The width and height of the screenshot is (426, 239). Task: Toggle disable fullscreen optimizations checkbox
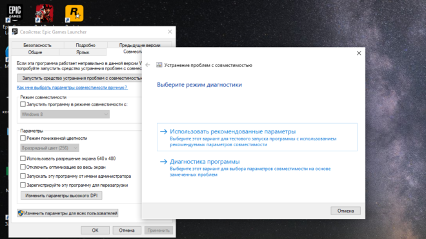click(23, 167)
